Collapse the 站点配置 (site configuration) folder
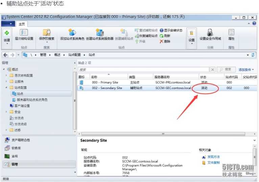Viewport: 259px width, 182px height. pos(6,87)
